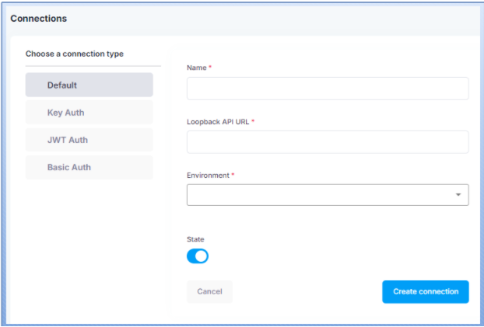The height and width of the screenshot is (327, 484).
Task: Click the State label text
Action: pyautogui.click(x=195, y=240)
